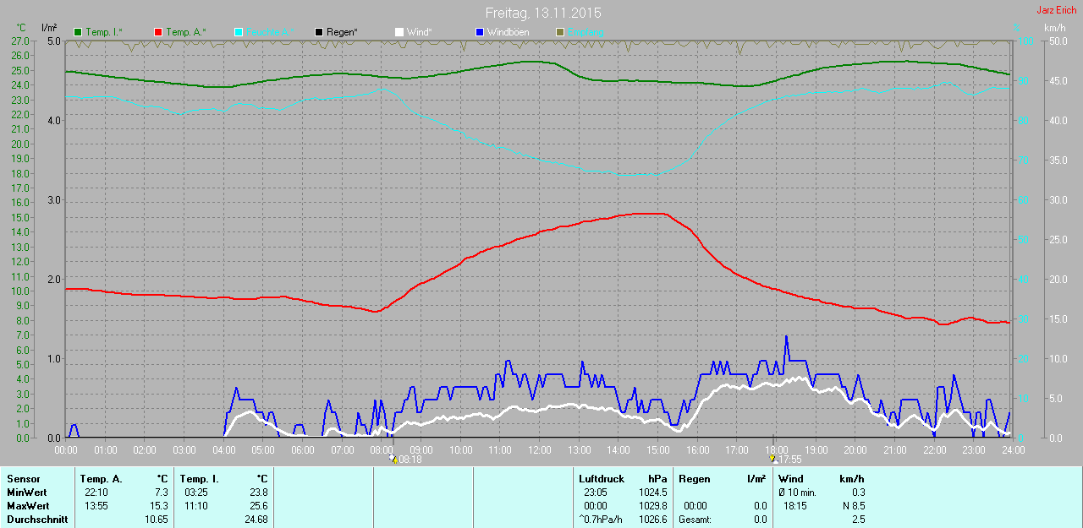The width and height of the screenshot is (1083, 528).
Task: Click the maximum time 13:55
Action: (x=96, y=506)
